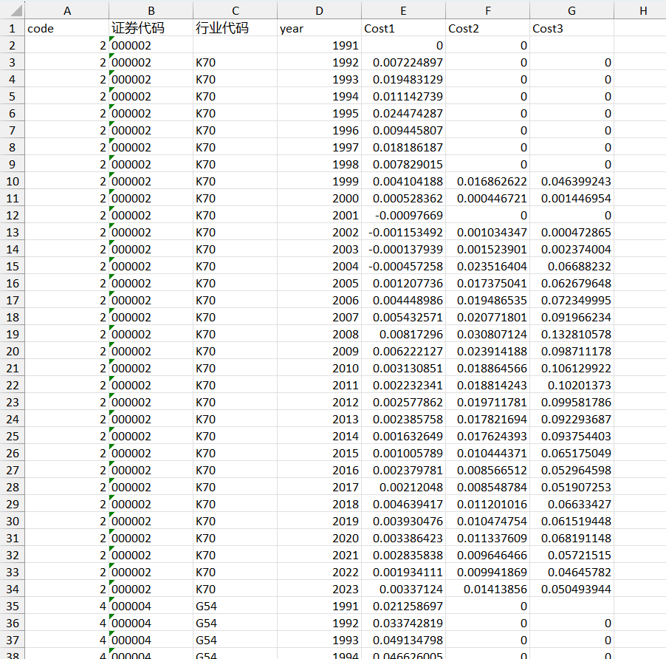
Task: Click the '行业代码' header cell
Action: coord(235,29)
